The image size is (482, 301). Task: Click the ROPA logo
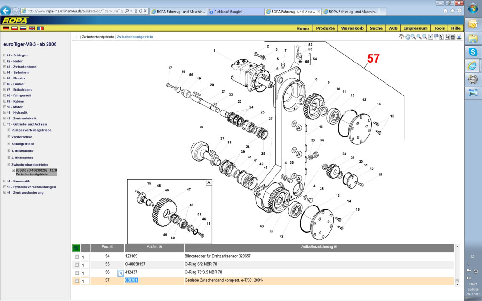coord(16,21)
